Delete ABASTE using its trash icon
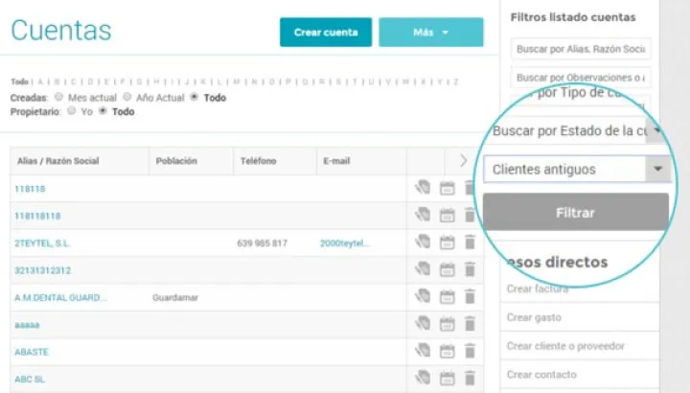690x393 pixels. 470,351
